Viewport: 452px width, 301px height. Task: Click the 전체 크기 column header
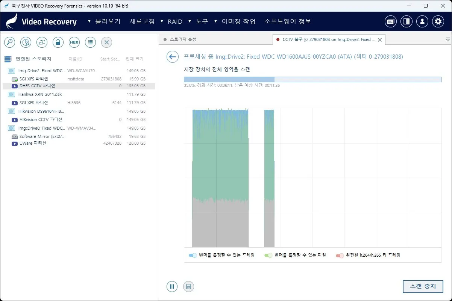click(x=135, y=59)
